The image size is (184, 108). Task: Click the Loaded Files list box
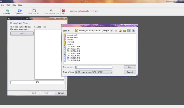(x=49, y=54)
